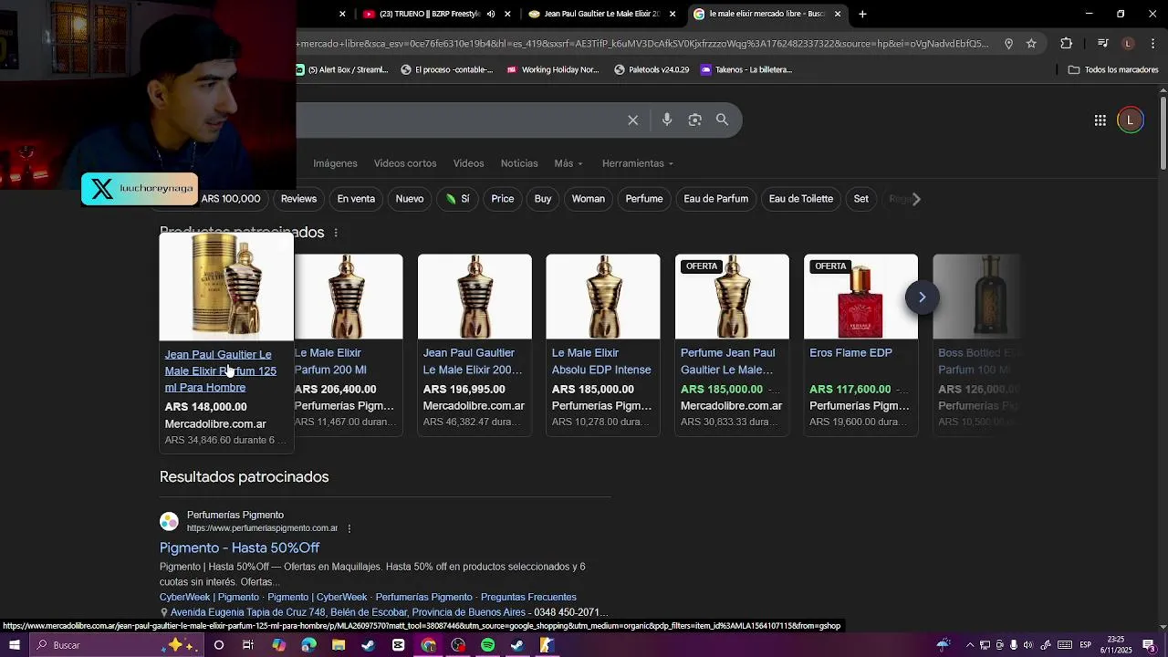
Task: Bookmark this page with star icon
Action: pos(1031,43)
